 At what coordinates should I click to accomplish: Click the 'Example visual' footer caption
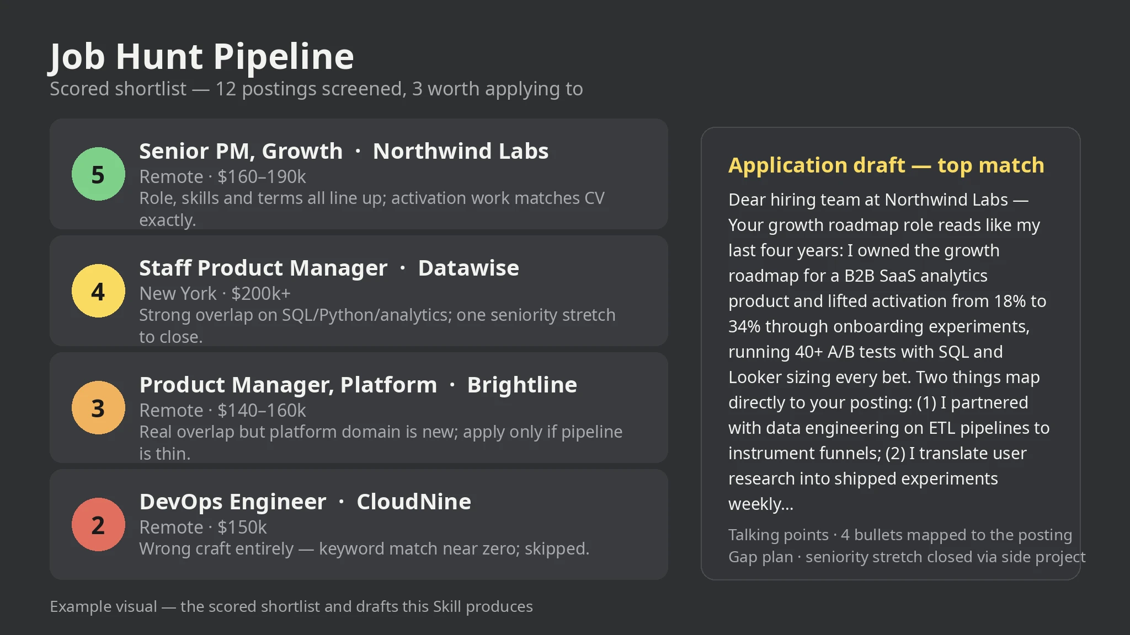(x=291, y=606)
